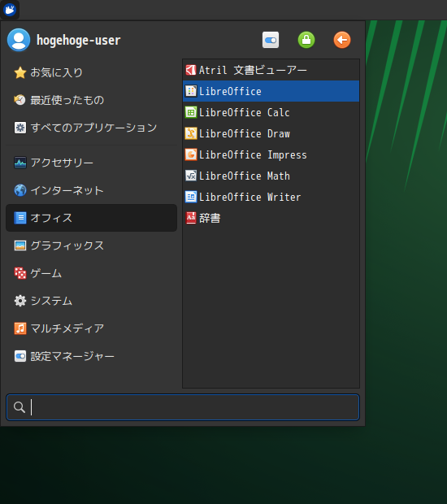Show すべてのアプリケーション all applications
This screenshot has width=447, height=504.
(x=92, y=128)
